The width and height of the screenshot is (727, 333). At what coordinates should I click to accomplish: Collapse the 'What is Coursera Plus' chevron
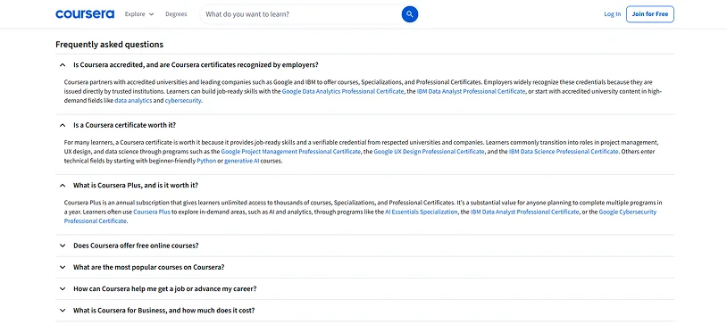[63, 186]
